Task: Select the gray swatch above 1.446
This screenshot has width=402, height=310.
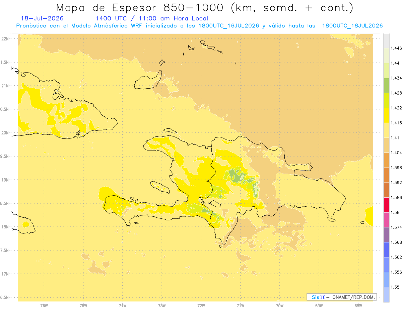Action: pyautogui.click(x=386, y=40)
